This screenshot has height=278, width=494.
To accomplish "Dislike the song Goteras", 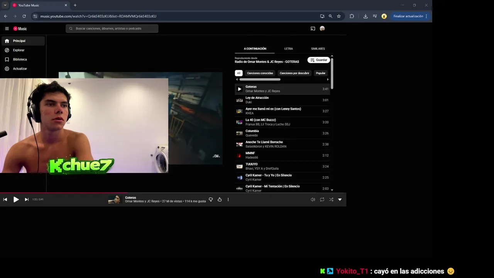I will [211, 200].
